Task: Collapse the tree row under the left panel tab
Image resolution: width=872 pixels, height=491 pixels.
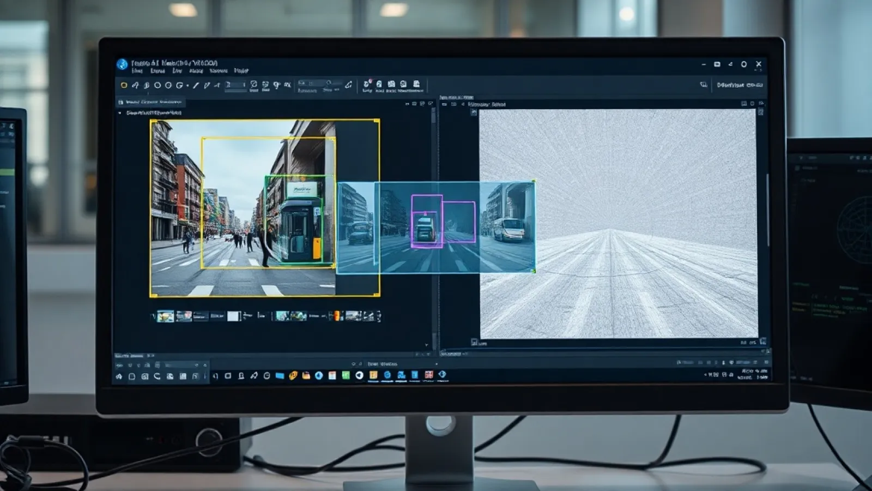Action: tap(120, 113)
